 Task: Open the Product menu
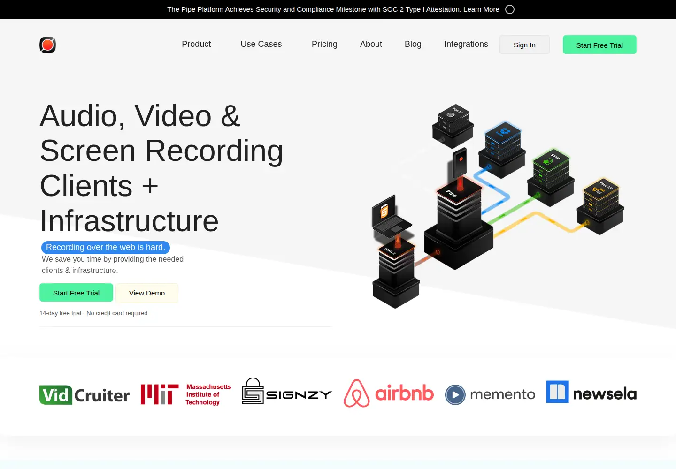(x=196, y=44)
